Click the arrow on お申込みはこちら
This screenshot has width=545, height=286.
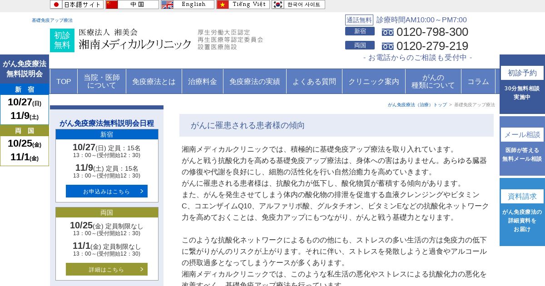pyautogui.click(x=142, y=191)
